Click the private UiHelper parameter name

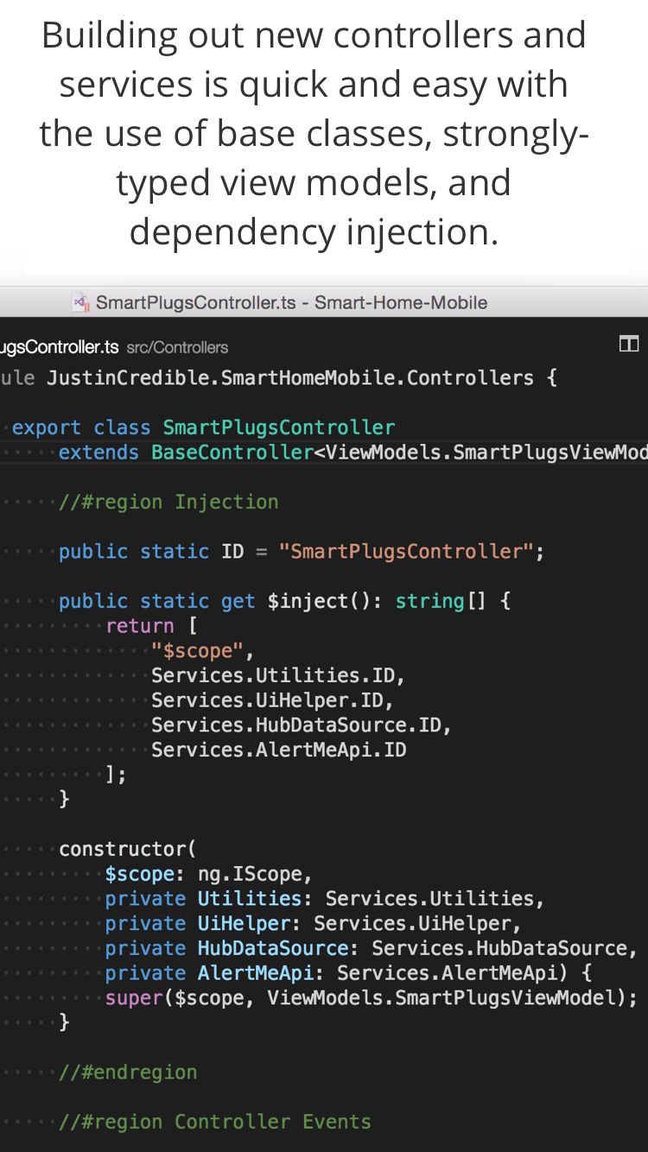tap(244, 924)
